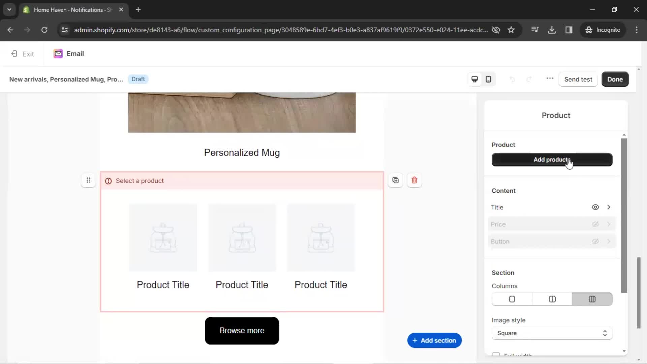
Task: Click Add products button
Action: (x=552, y=159)
